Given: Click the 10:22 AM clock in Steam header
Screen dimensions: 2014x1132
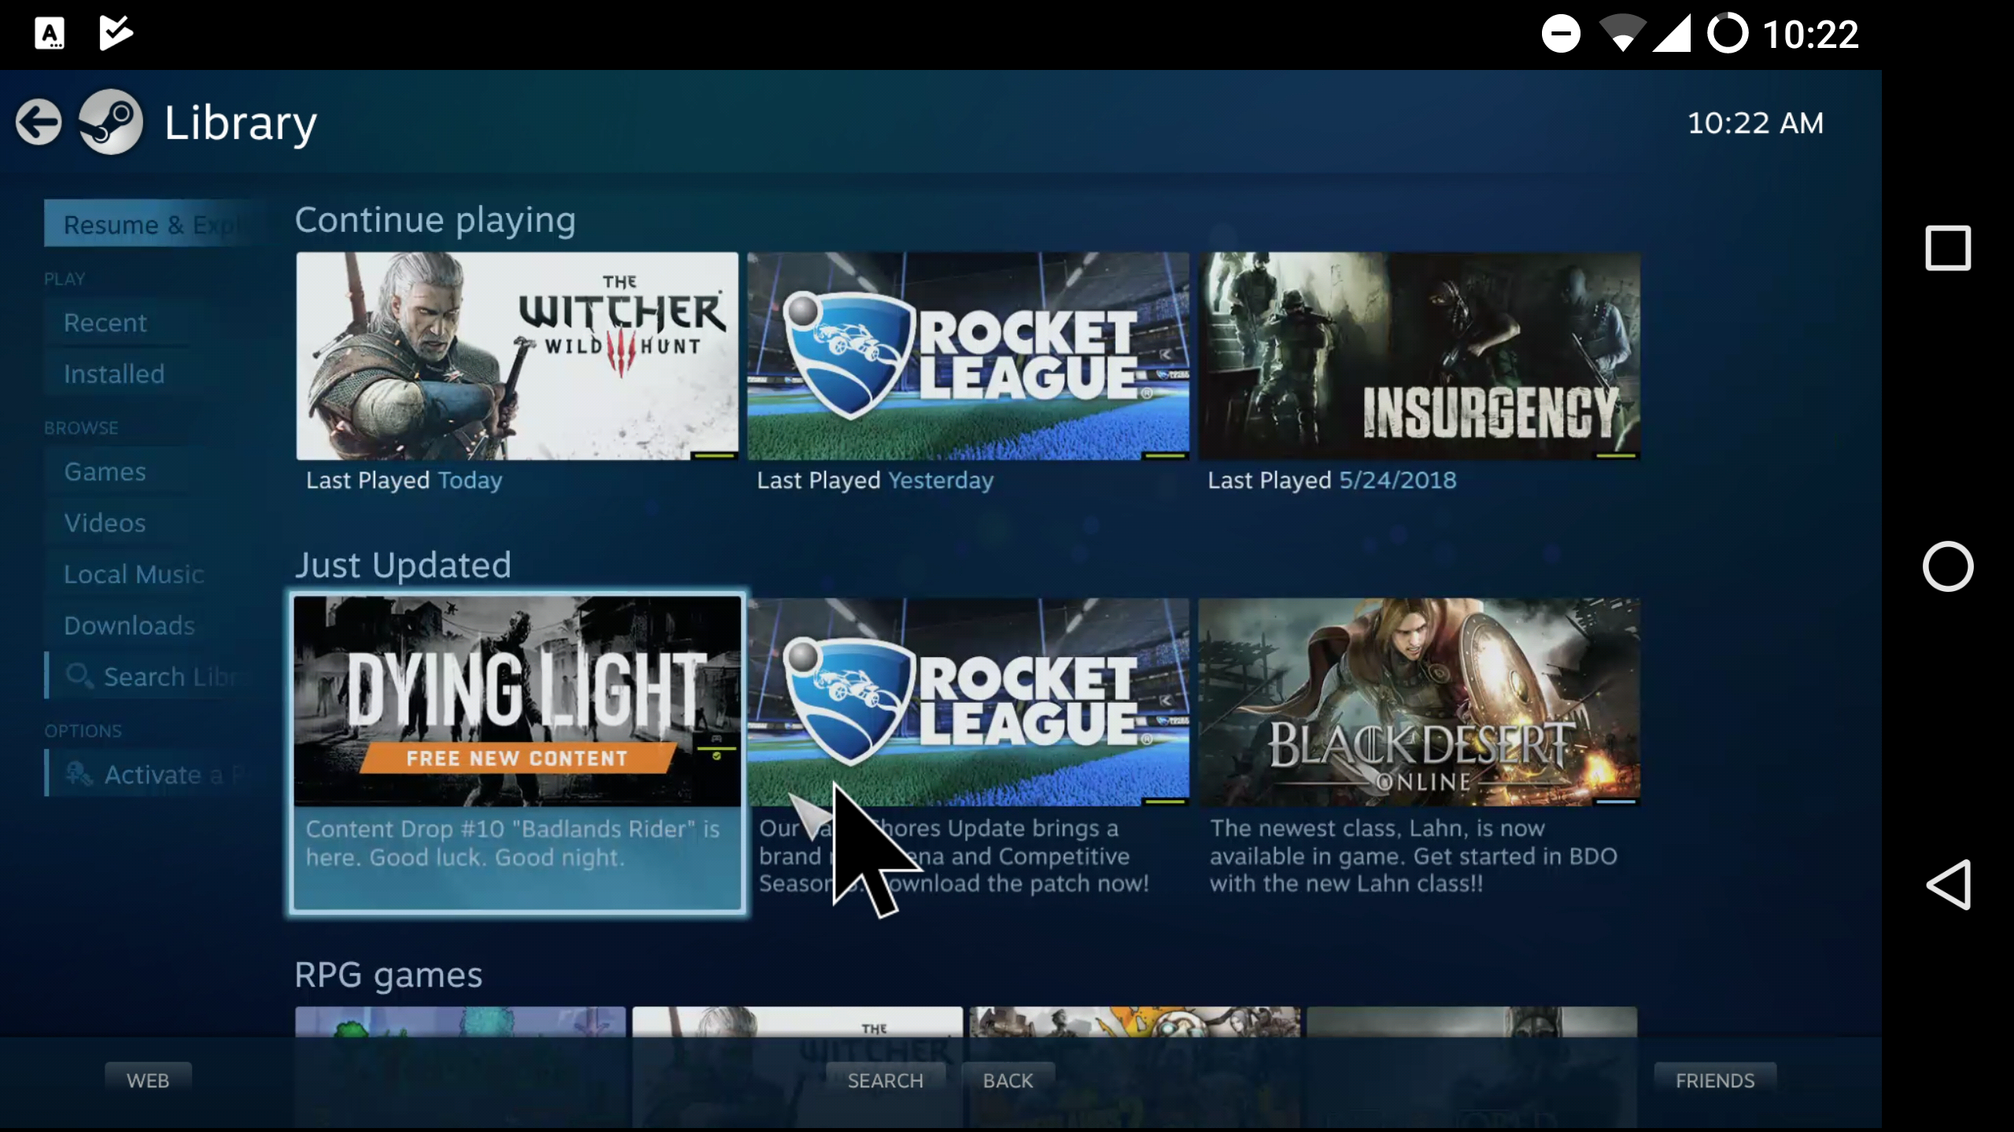Looking at the screenshot, I should click(1755, 123).
